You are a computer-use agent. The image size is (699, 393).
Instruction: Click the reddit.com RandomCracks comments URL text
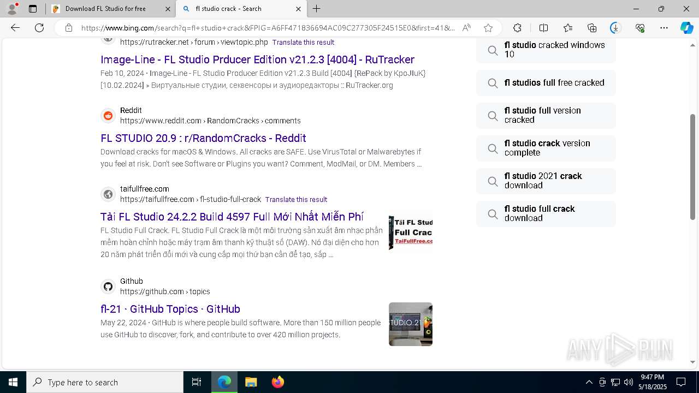tap(210, 121)
